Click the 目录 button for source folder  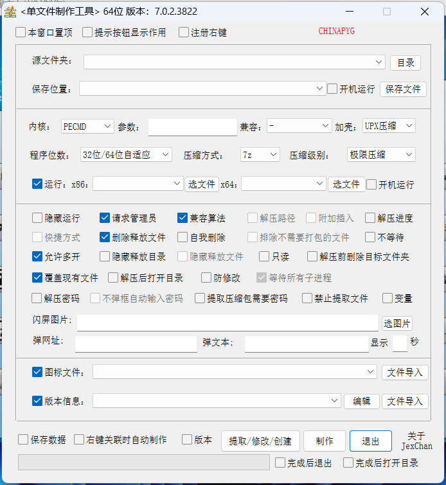pos(405,62)
